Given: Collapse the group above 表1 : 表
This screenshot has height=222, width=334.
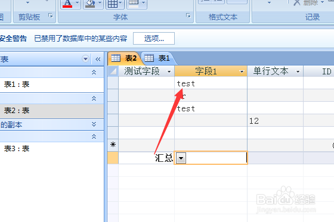Looking at the screenshot, I should click(x=94, y=72).
